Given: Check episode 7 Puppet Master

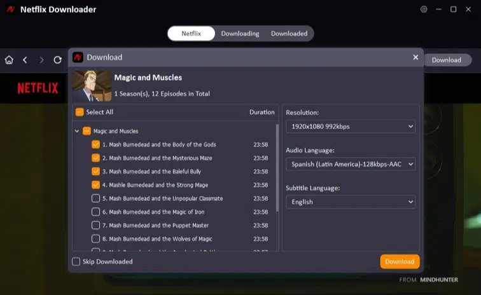Looking at the screenshot, I should coord(95,226).
